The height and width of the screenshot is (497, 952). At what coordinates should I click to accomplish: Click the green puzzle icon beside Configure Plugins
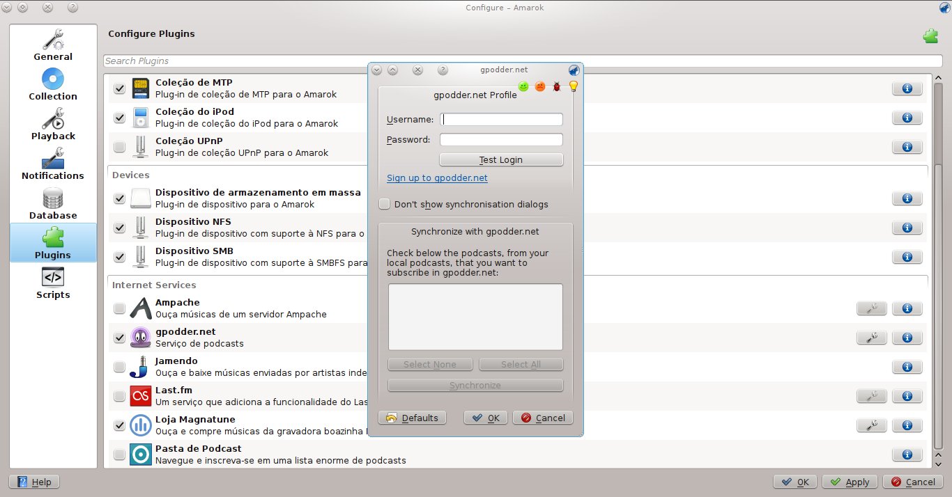click(930, 36)
